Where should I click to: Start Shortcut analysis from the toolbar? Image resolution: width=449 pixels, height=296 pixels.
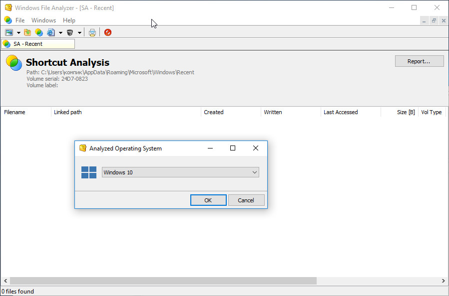coord(39,32)
